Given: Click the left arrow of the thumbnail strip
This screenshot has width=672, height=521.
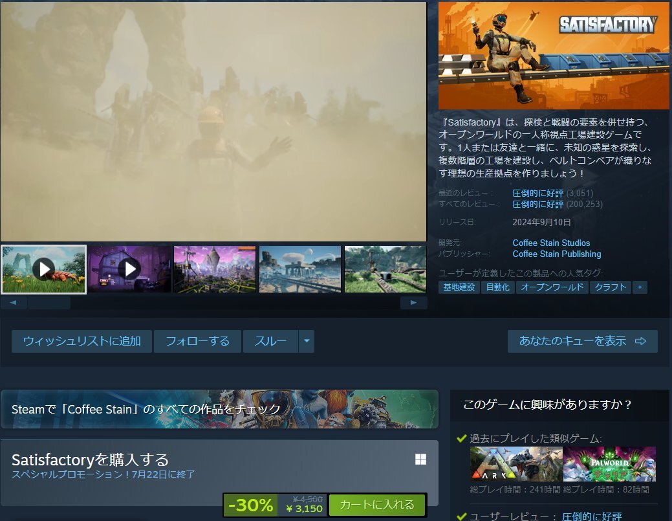Looking at the screenshot, I should coord(14,303).
